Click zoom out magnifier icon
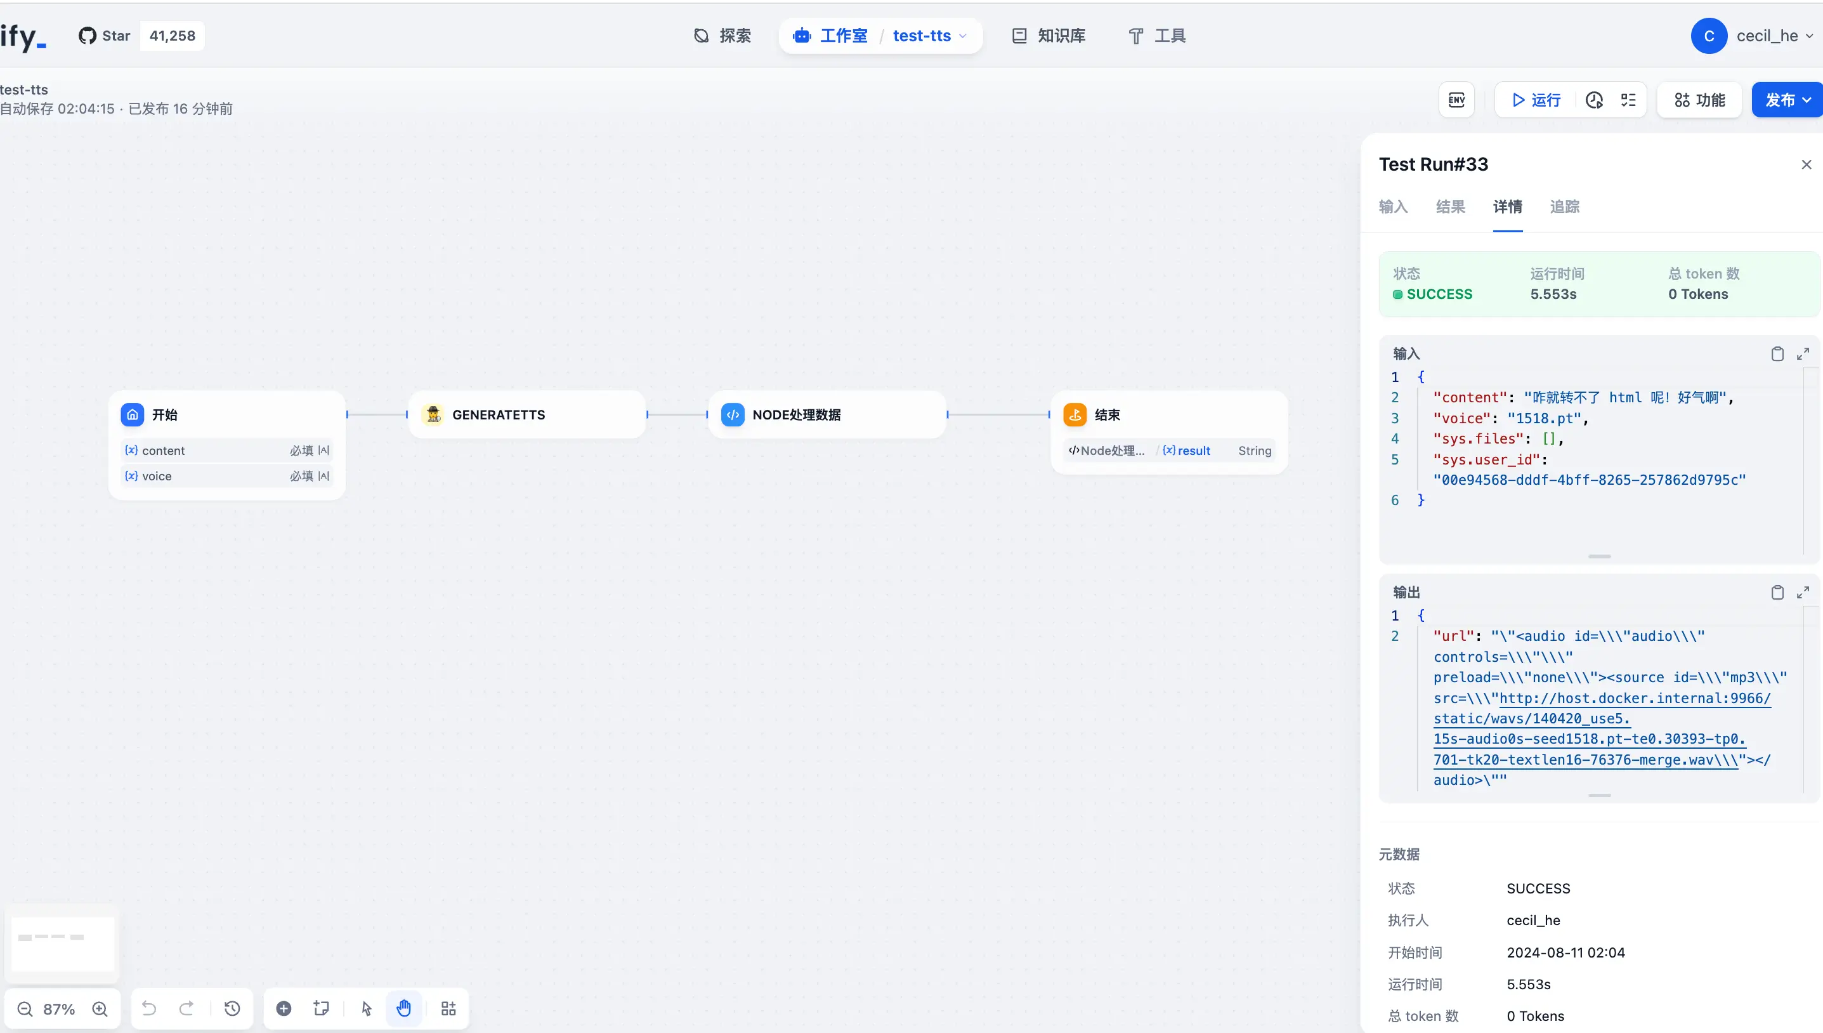Screen dimensions: 1823x1033 coord(25,1009)
